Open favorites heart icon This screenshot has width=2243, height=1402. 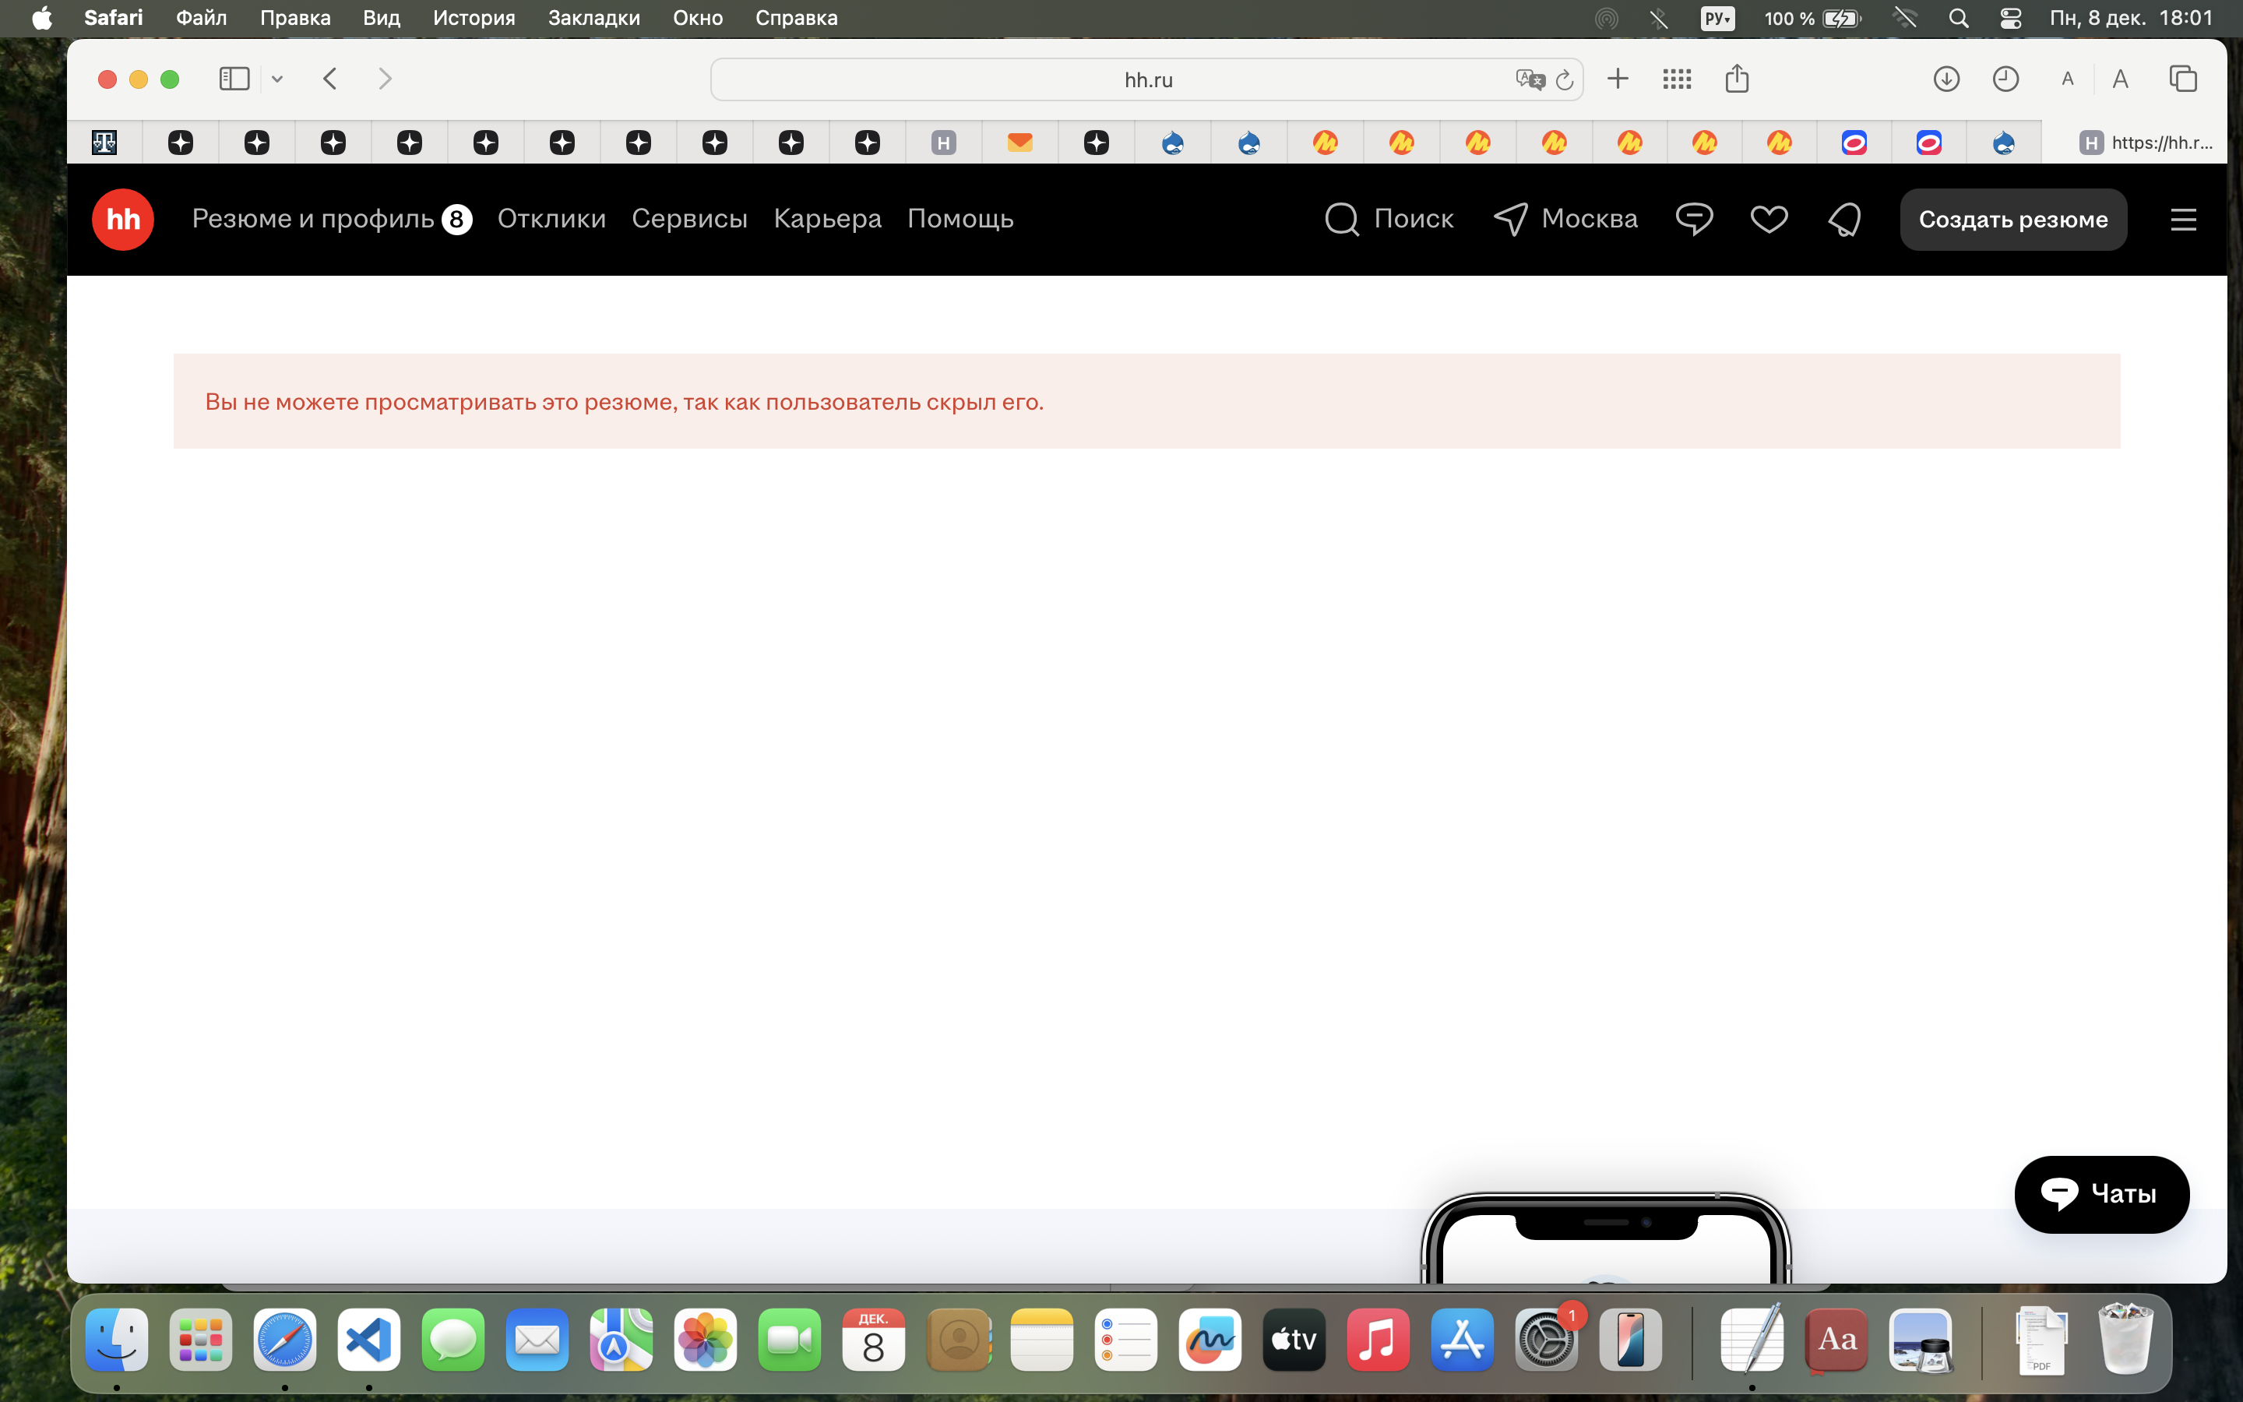tap(1769, 220)
